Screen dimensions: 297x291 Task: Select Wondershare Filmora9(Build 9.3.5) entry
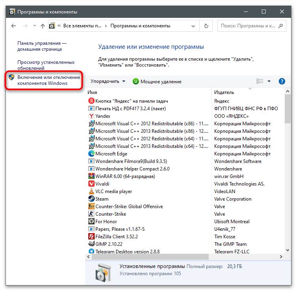click(x=131, y=161)
